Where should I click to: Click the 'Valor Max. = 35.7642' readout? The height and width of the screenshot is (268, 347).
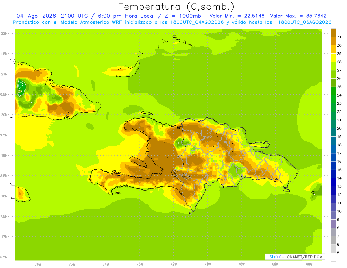(298, 16)
